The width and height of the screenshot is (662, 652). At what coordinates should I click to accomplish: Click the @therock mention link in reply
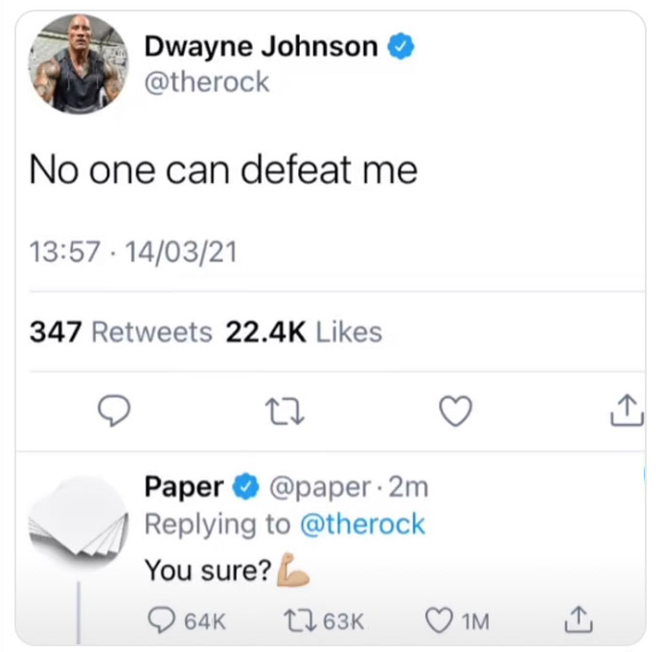[362, 524]
